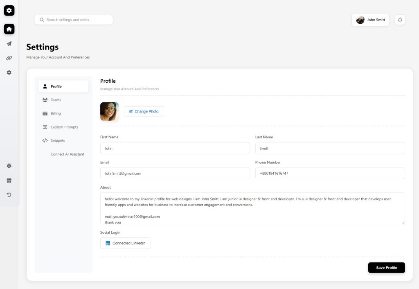Open the paper plane send icon
Image resolution: width=419 pixels, height=289 pixels.
coord(9,43)
